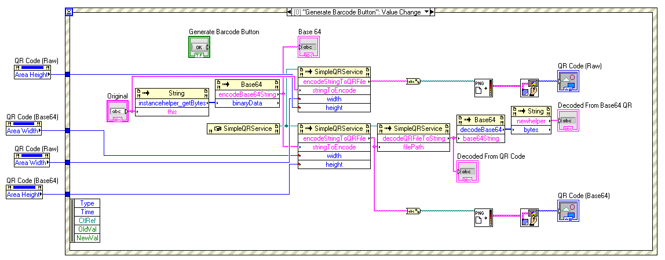Click the encodeBase64String method on Base64 node
This screenshot has height=260, width=665.
pos(247,94)
